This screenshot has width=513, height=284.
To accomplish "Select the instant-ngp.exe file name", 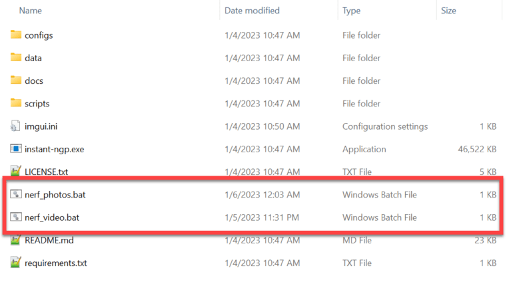I will pos(56,149).
